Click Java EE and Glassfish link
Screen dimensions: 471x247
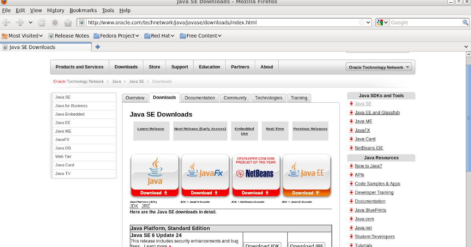tap(377, 113)
